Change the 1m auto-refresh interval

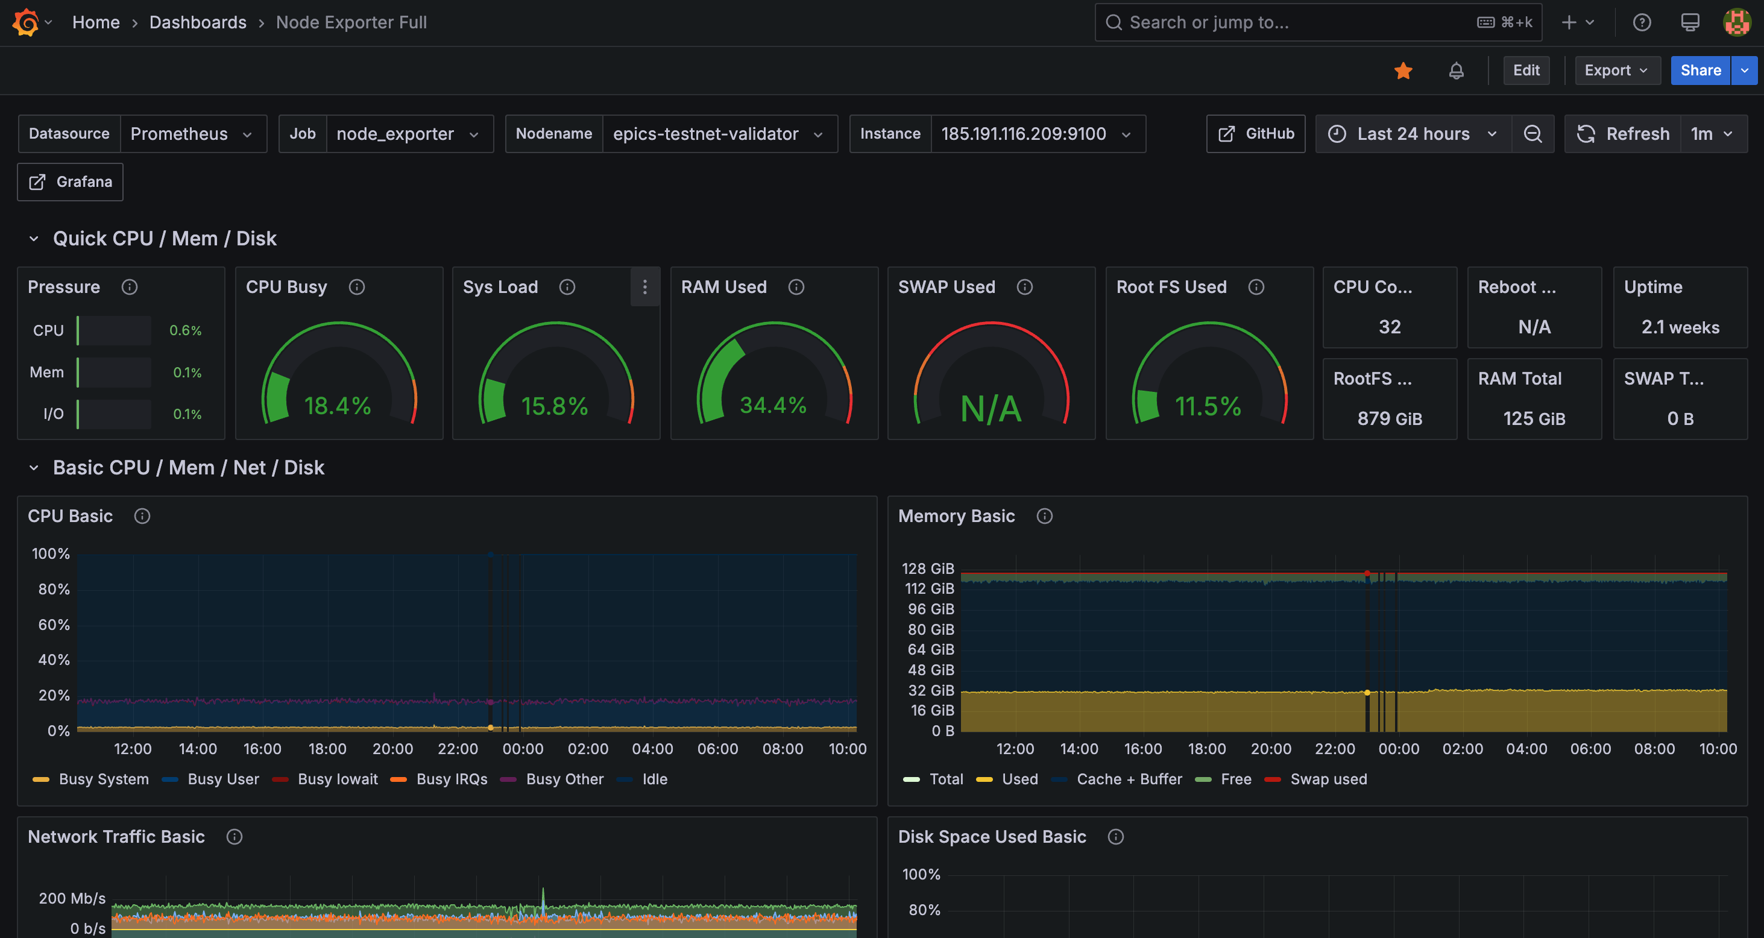point(1713,133)
